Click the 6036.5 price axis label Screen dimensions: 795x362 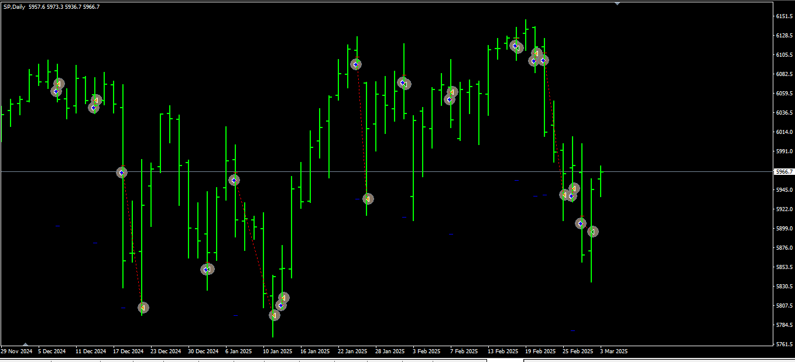(784, 113)
